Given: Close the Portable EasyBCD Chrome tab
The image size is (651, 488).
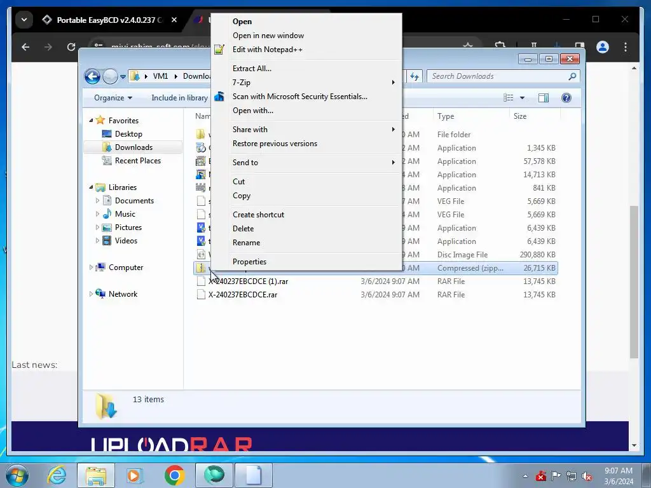Looking at the screenshot, I should point(174,20).
